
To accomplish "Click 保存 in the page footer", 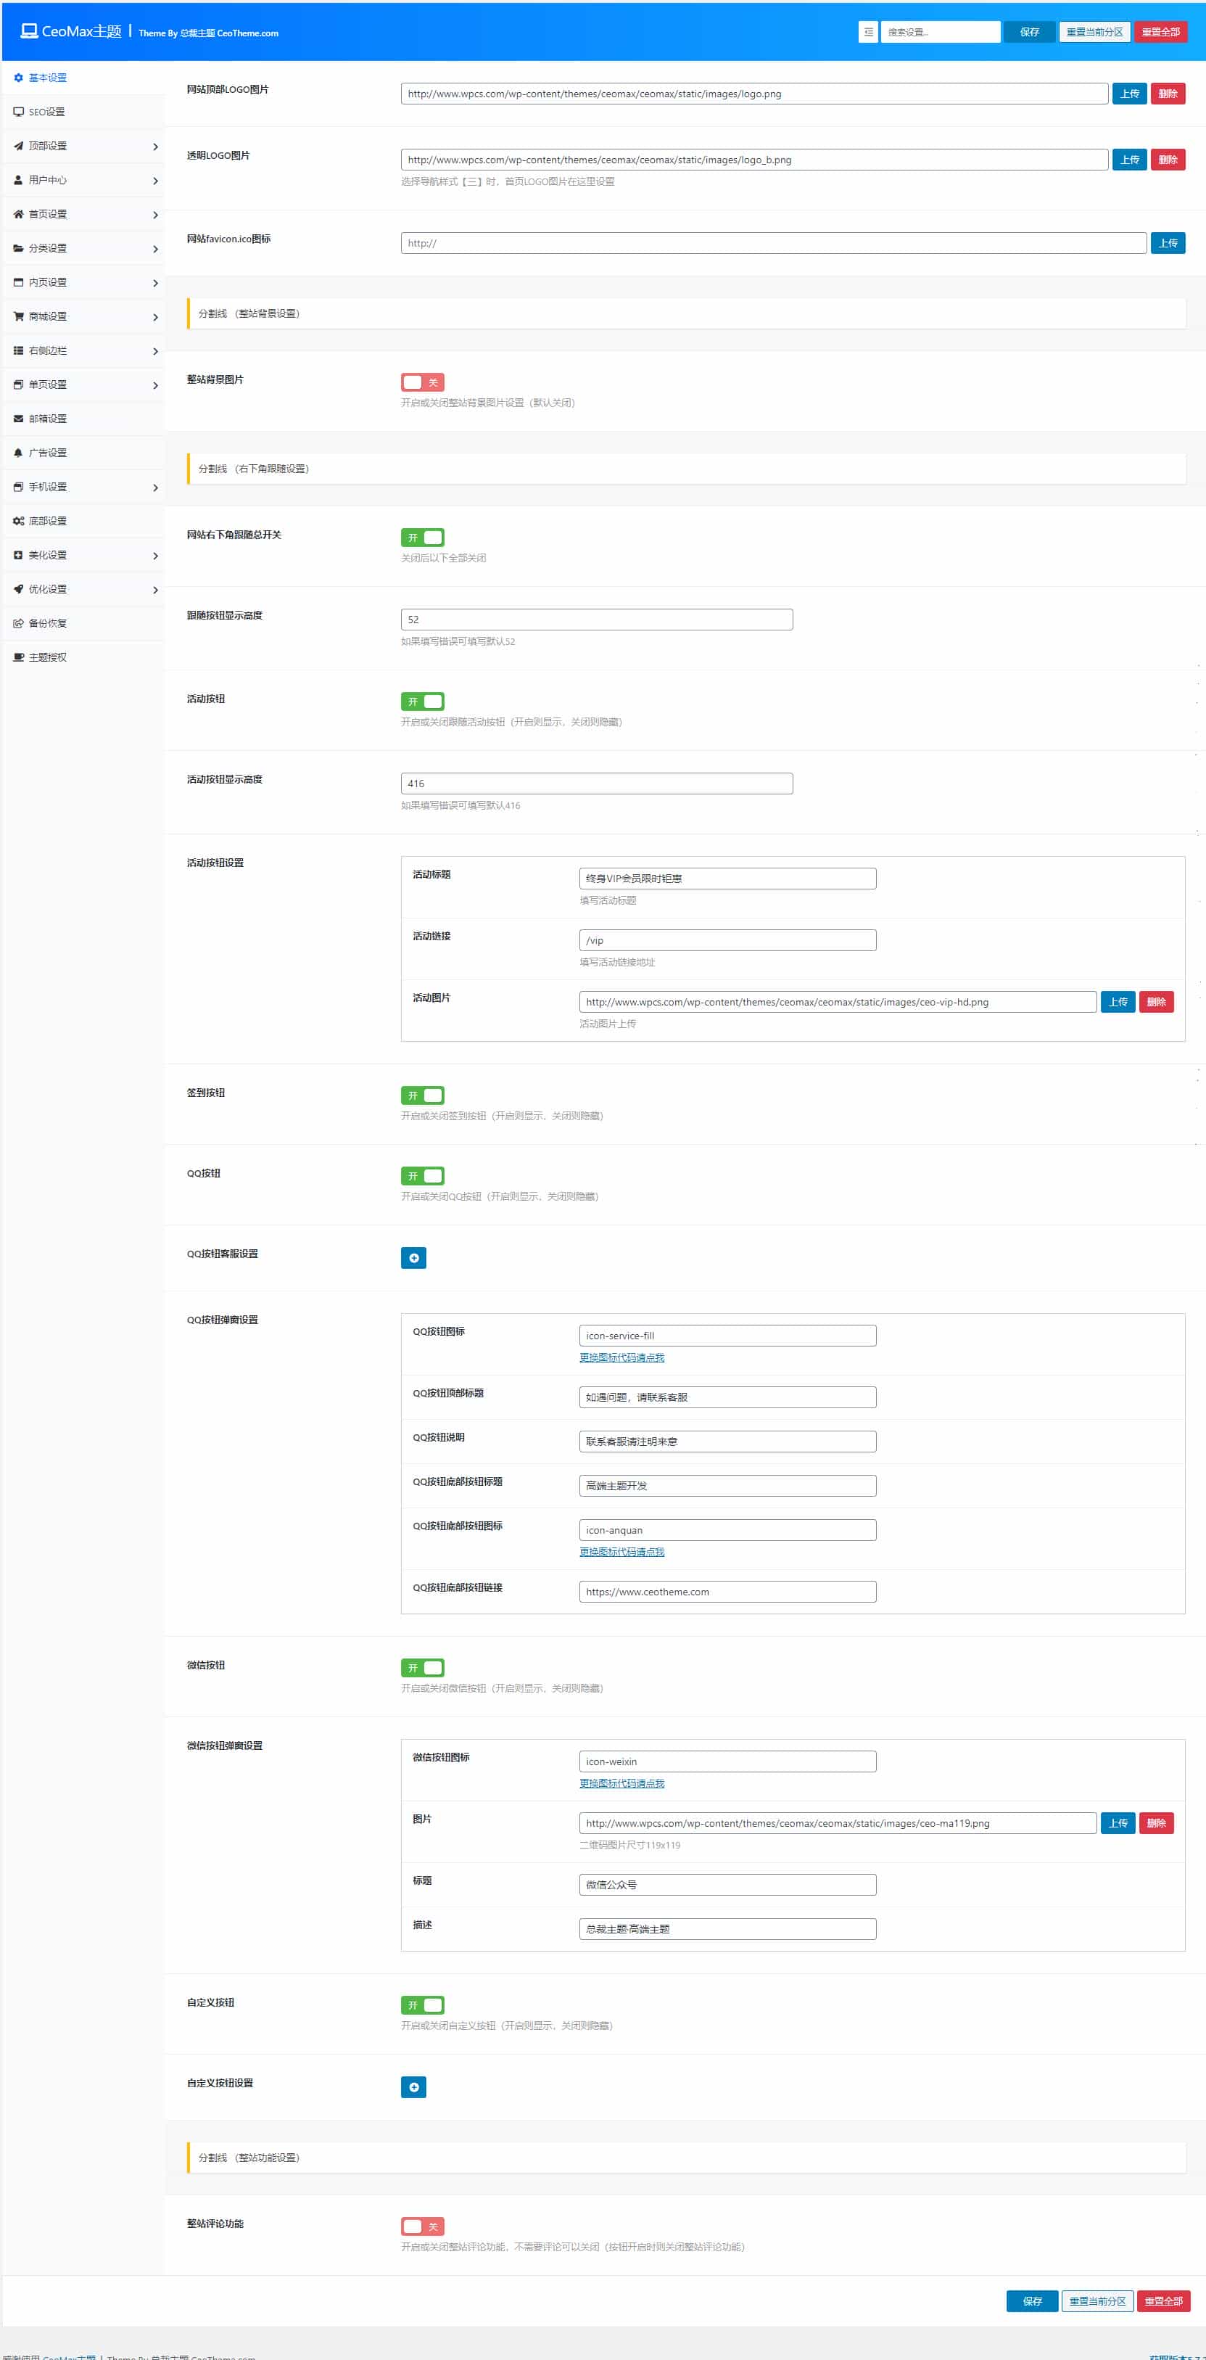I will 1032,2301.
